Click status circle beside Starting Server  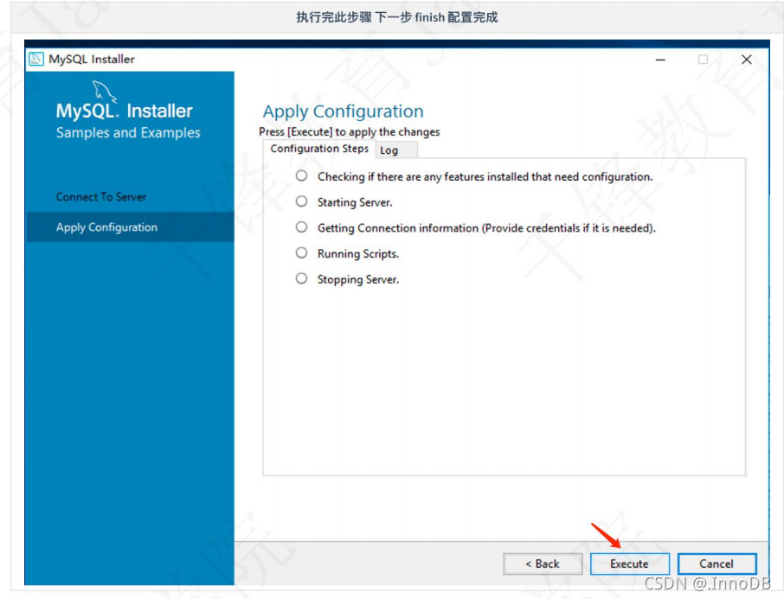[x=301, y=201]
